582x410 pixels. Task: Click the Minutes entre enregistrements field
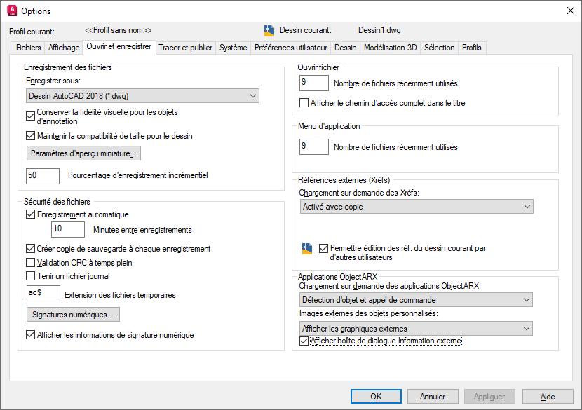(x=68, y=229)
